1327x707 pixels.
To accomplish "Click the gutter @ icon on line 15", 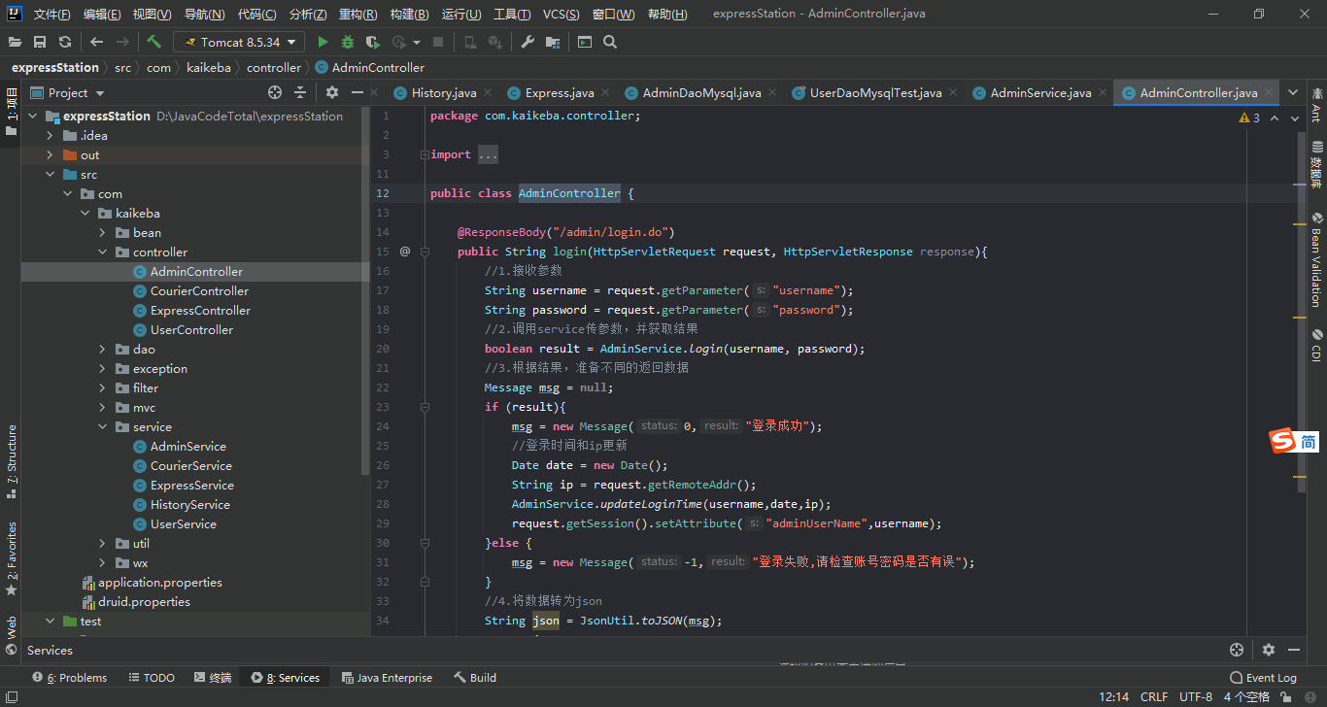I will 405,252.
